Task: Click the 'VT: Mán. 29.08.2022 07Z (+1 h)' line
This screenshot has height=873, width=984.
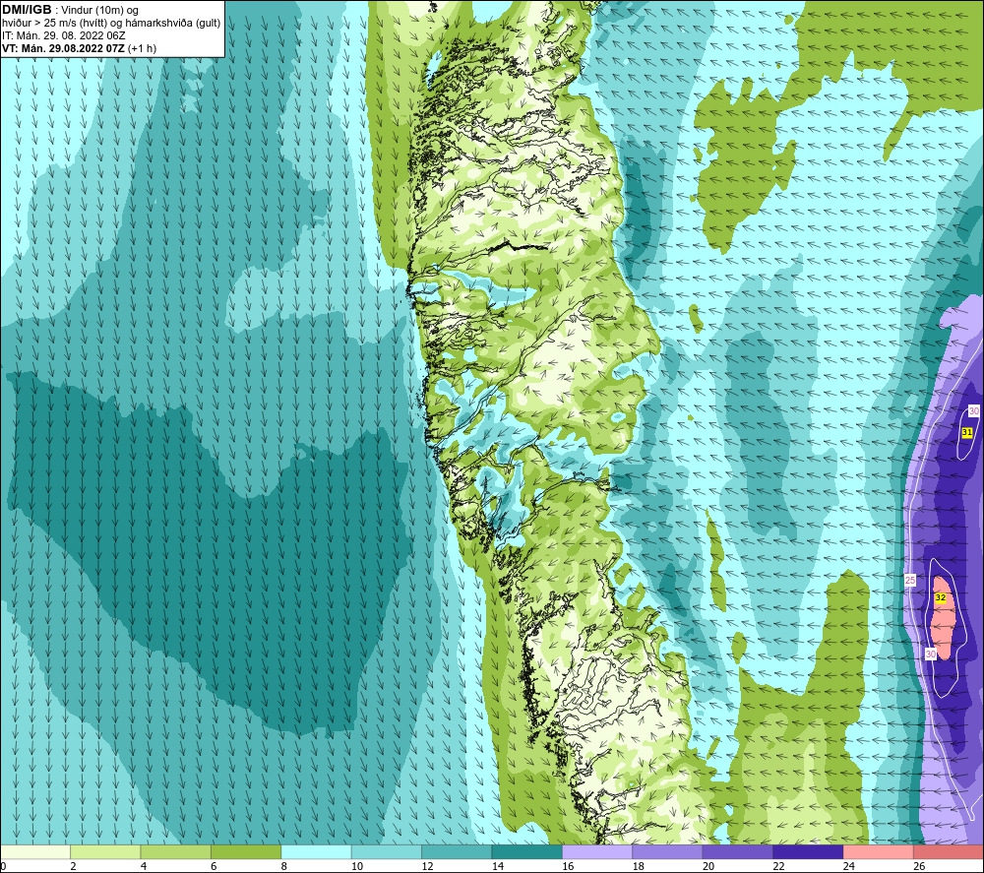Action: 79,48
